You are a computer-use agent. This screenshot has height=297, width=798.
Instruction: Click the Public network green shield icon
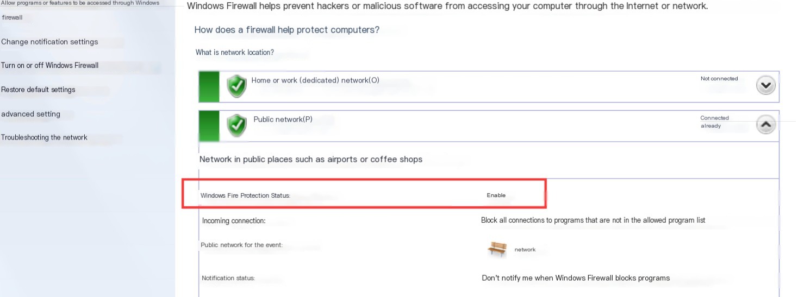(x=236, y=126)
